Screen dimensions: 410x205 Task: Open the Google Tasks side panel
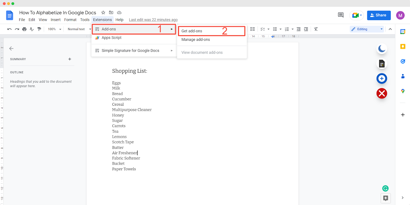403,61
